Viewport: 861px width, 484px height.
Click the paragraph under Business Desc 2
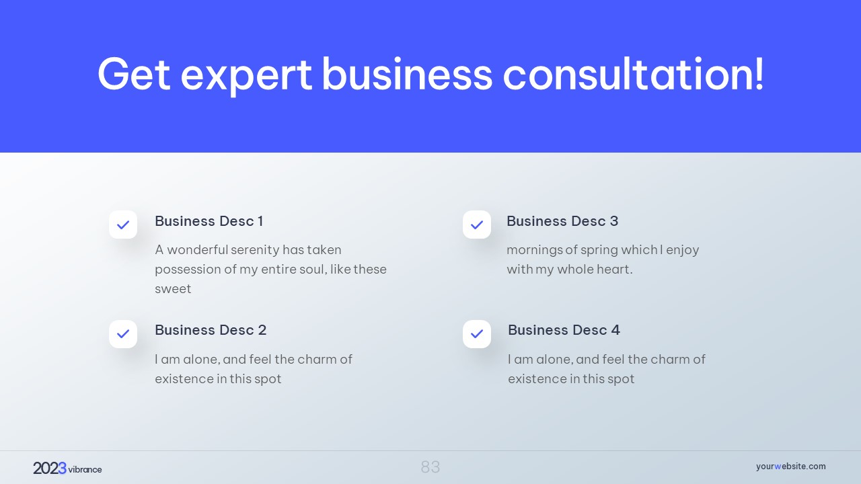[x=254, y=369]
